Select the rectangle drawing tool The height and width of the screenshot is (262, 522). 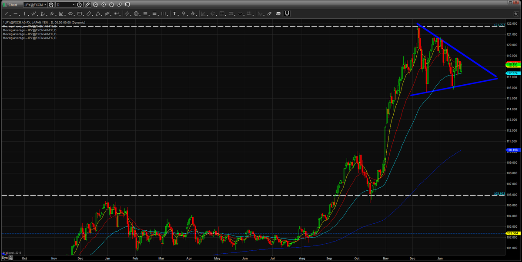(80, 13)
